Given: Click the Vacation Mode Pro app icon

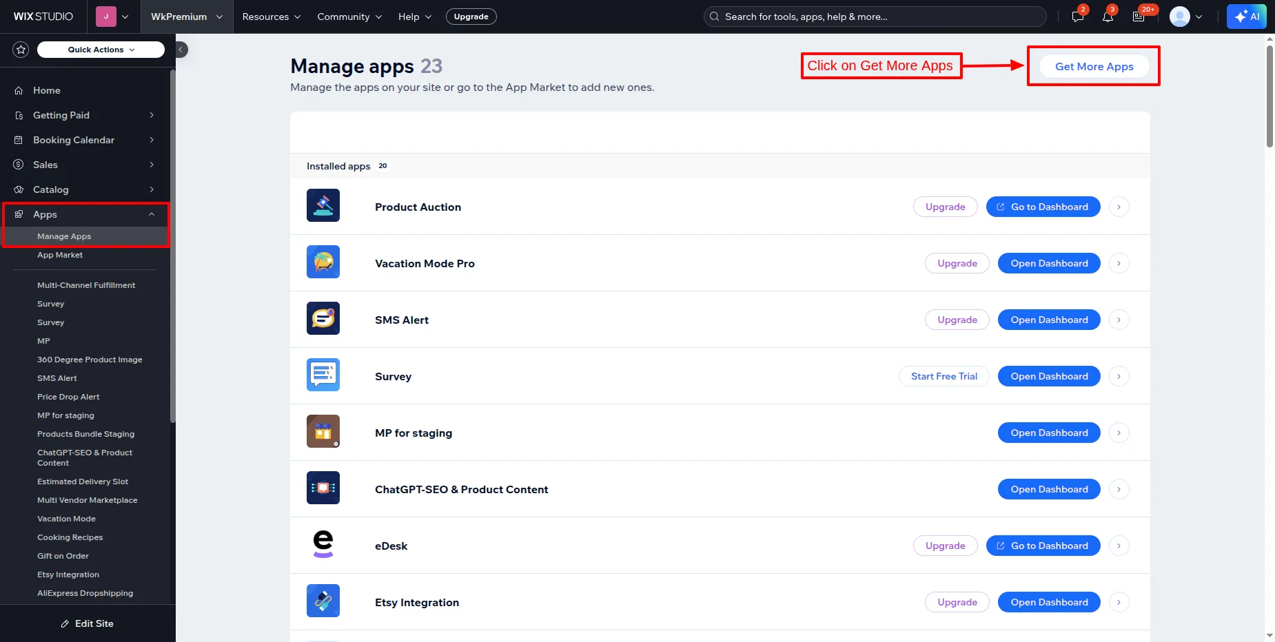Looking at the screenshot, I should click(323, 262).
